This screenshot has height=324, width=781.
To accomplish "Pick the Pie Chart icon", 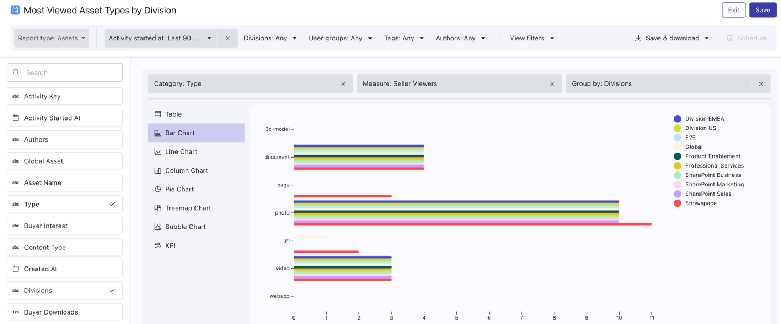I will click(158, 189).
